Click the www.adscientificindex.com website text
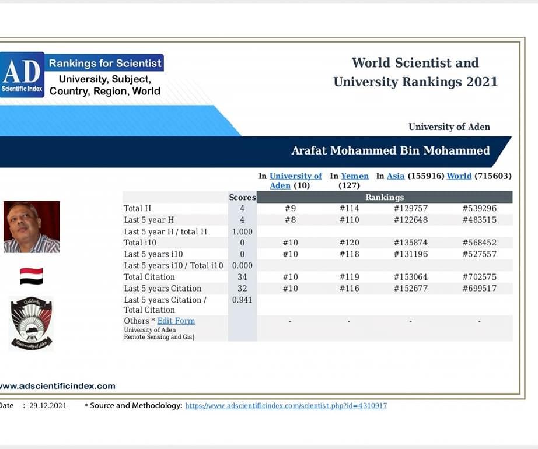The height and width of the screenshot is (449, 538). click(x=57, y=386)
